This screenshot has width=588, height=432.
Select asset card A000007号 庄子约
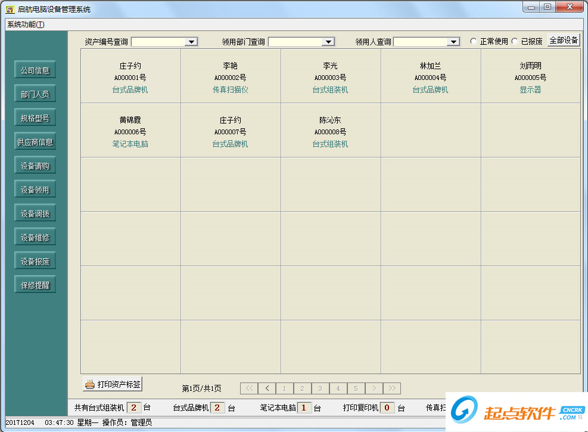click(231, 130)
